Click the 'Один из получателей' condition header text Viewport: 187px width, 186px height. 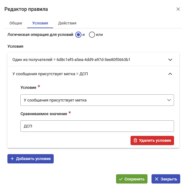coord(71,59)
